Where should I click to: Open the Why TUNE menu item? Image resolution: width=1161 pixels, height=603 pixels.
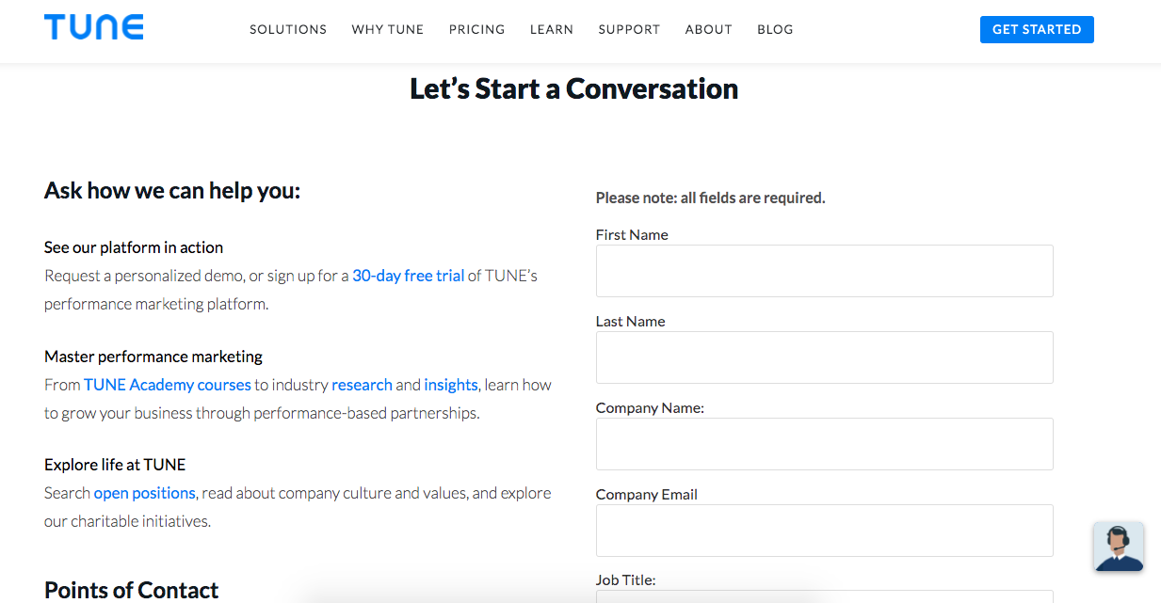[388, 29]
